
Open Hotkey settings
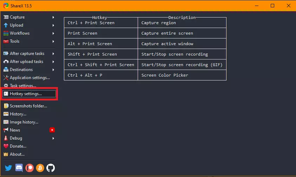26,94
